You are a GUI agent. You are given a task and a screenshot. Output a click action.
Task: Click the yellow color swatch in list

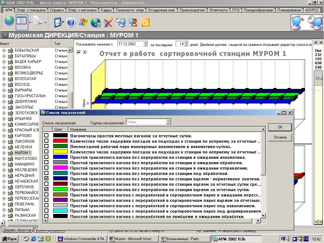pyautogui.click(x=60, y=152)
